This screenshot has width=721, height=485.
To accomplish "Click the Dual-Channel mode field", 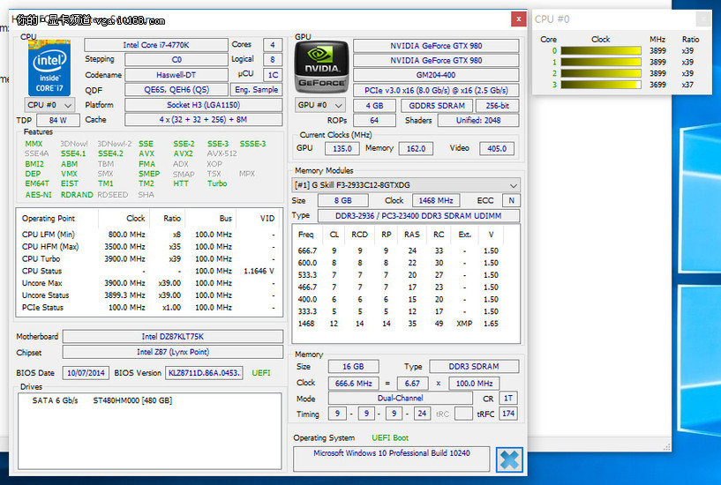I will pyautogui.click(x=400, y=399).
